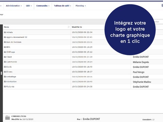The height and width of the screenshot is (122, 163).
Task: Click Mélanie Duprès in the Commande row
Action: 141,62
